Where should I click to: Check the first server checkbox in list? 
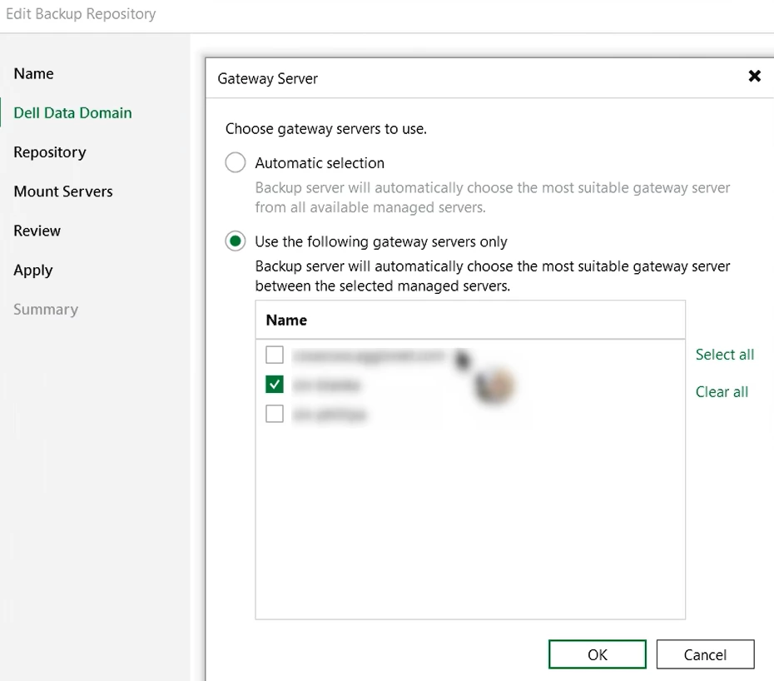tap(275, 355)
